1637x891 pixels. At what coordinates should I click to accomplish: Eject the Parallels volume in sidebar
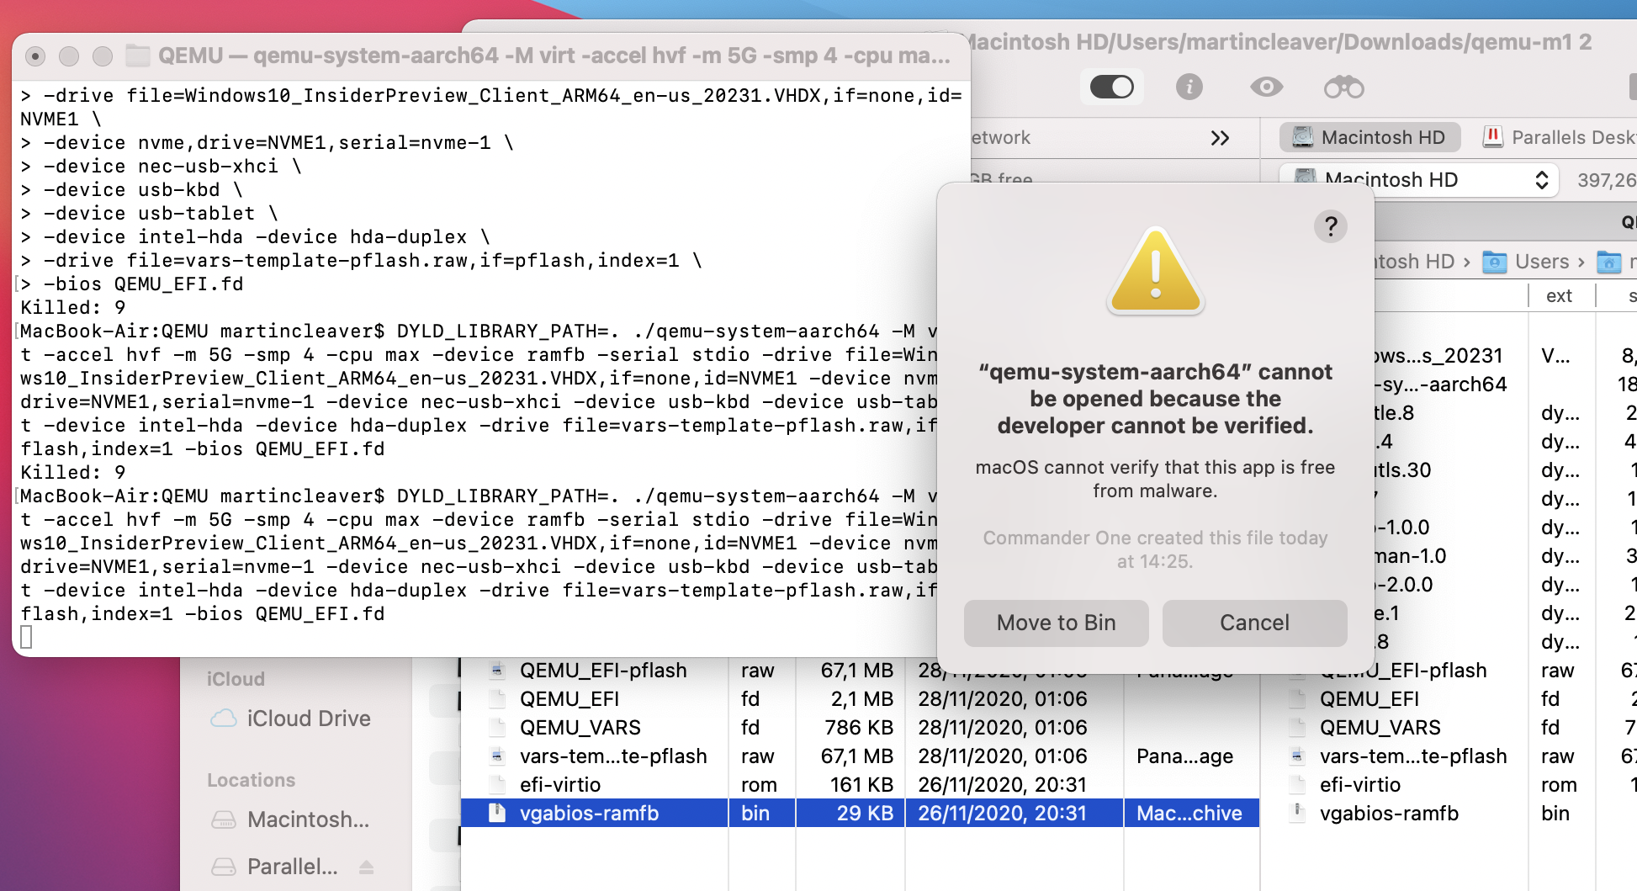[x=366, y=867]
